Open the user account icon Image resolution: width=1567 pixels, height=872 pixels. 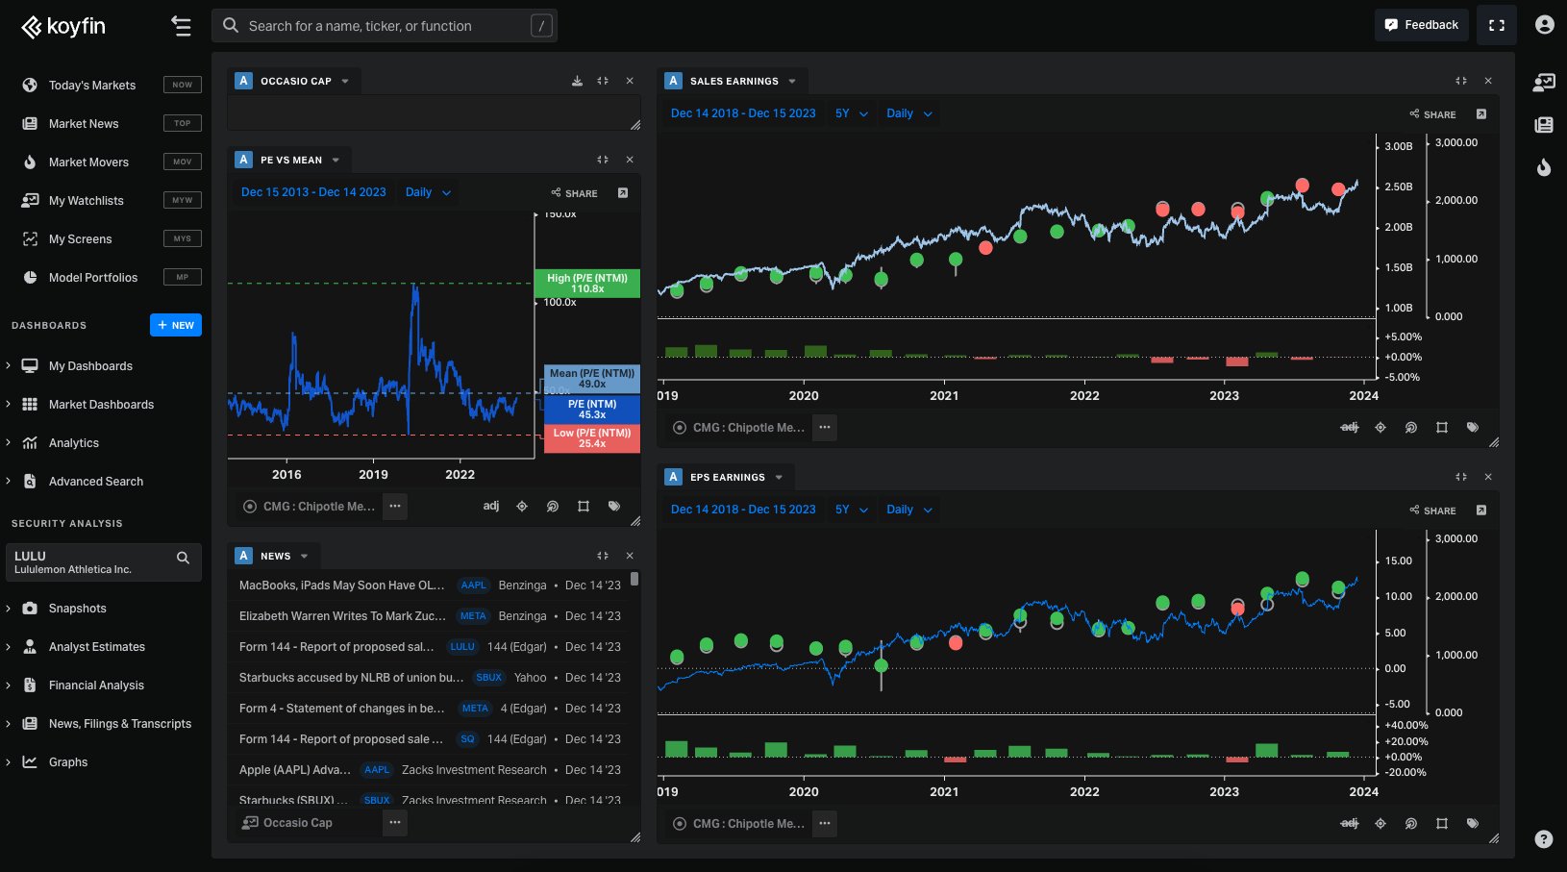pos(1544,25)
